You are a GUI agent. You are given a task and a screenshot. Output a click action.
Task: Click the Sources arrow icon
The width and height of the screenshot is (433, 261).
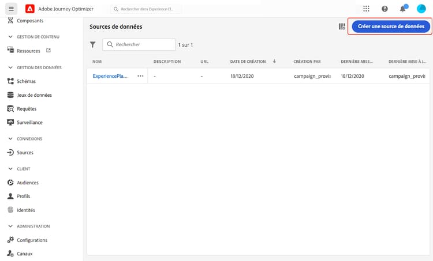10,153
